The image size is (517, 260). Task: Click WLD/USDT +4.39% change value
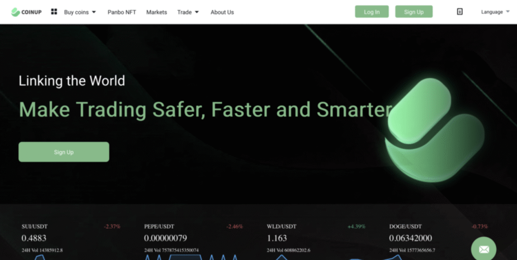pyautogui.click(x=356, y=227)
